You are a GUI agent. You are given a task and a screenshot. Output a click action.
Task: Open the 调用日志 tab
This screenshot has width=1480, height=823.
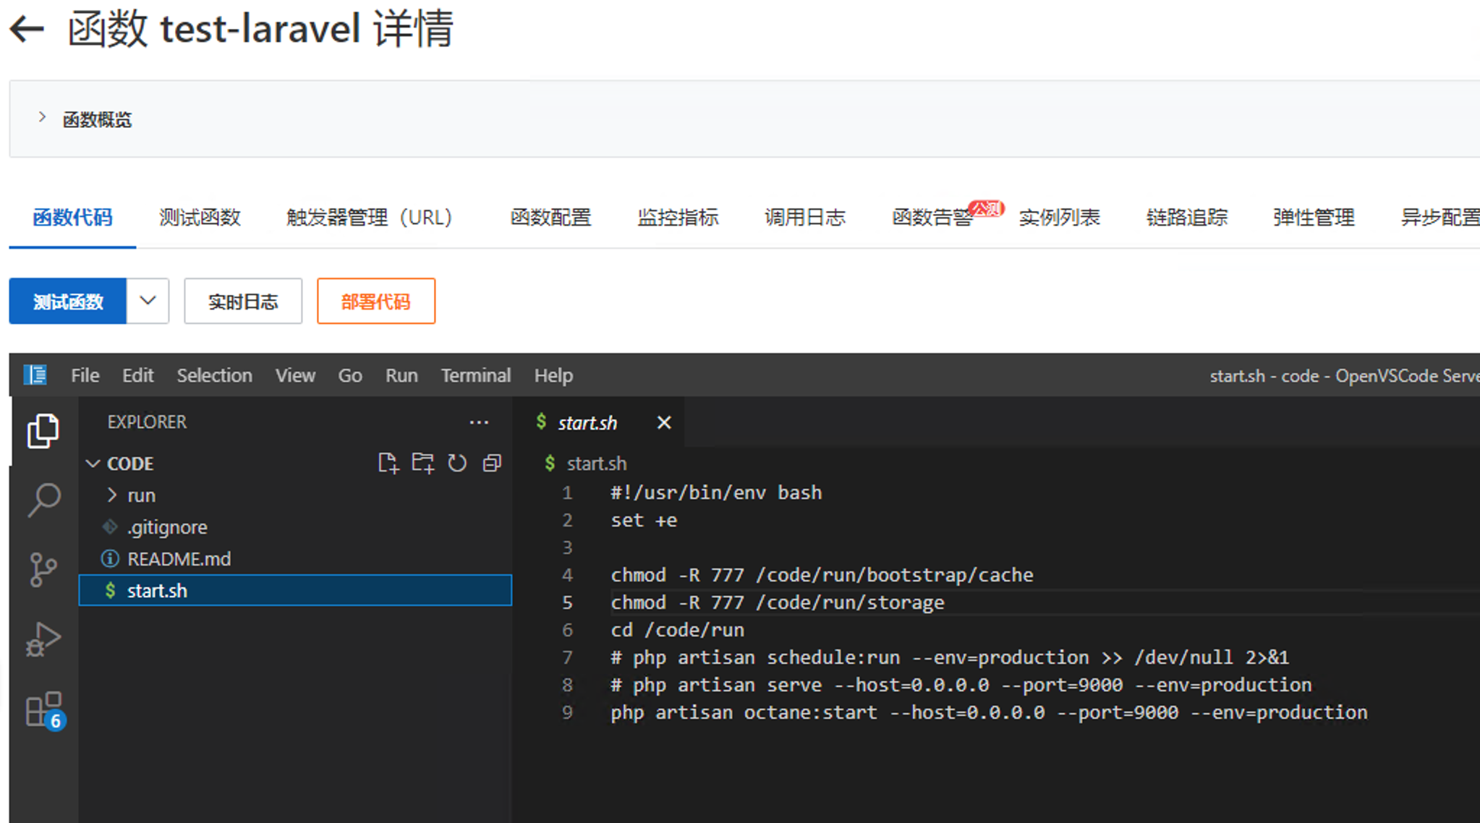click(805, 217)
